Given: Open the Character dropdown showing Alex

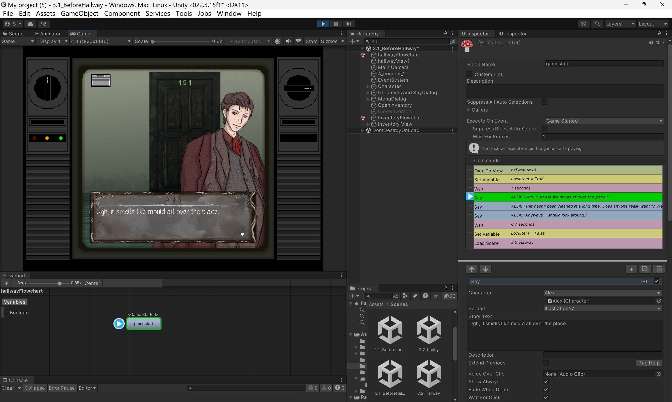Looking at the screenshot, I should coord(602,293).
